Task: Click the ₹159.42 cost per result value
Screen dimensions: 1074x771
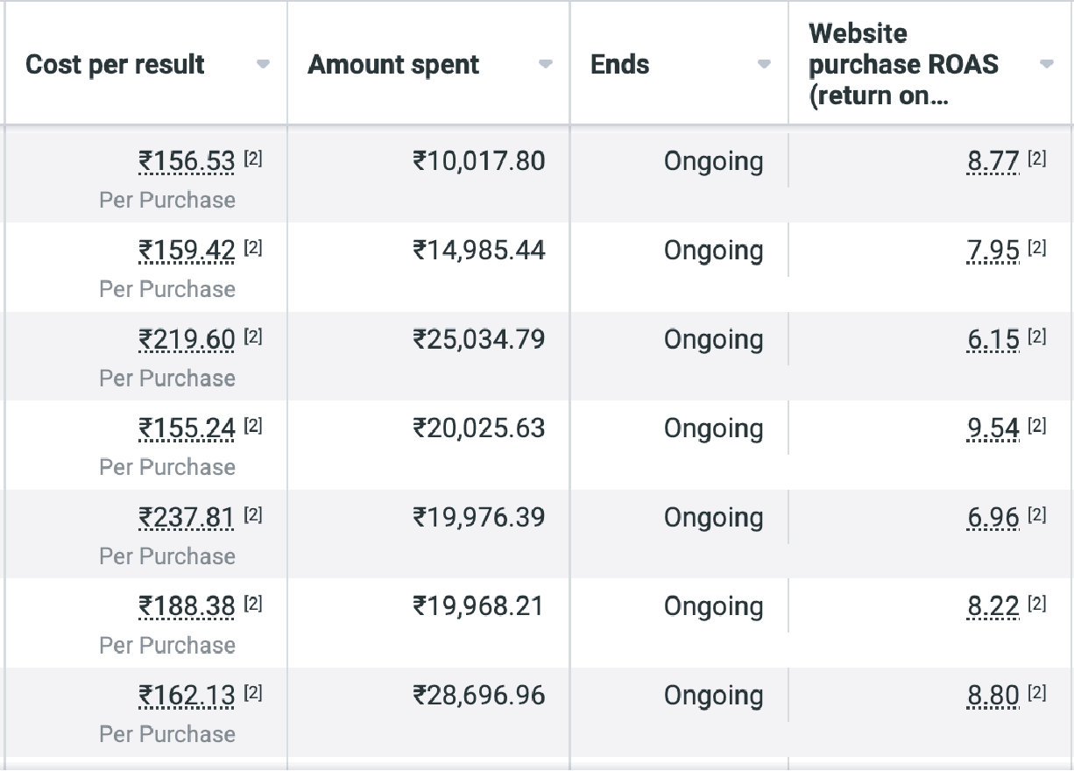Action: click(x=187, y=251)
